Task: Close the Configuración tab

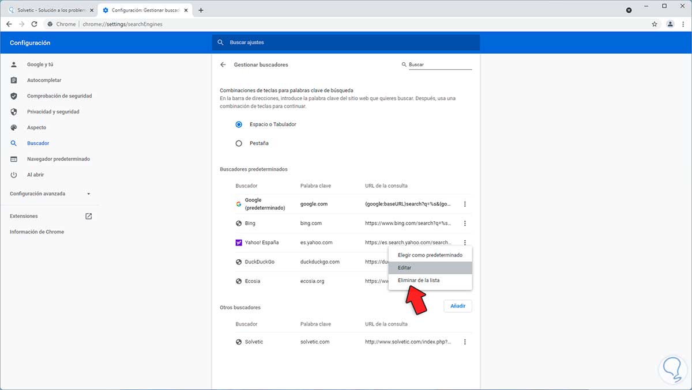Action: pos(185,10)
